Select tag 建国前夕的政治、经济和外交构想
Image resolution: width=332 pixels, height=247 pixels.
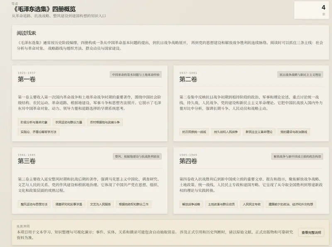[291, 204]
